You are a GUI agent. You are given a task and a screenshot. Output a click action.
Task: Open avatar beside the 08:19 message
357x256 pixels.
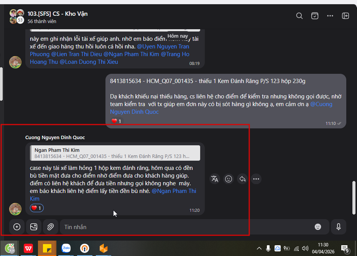(15, 62)
